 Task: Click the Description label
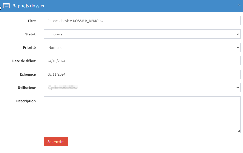tap(26, 101)
